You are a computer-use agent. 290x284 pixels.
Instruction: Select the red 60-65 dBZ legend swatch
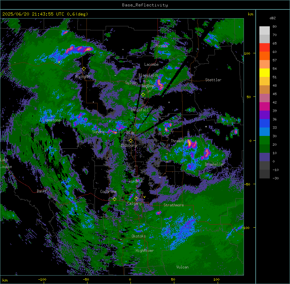[x=264, y=48]
